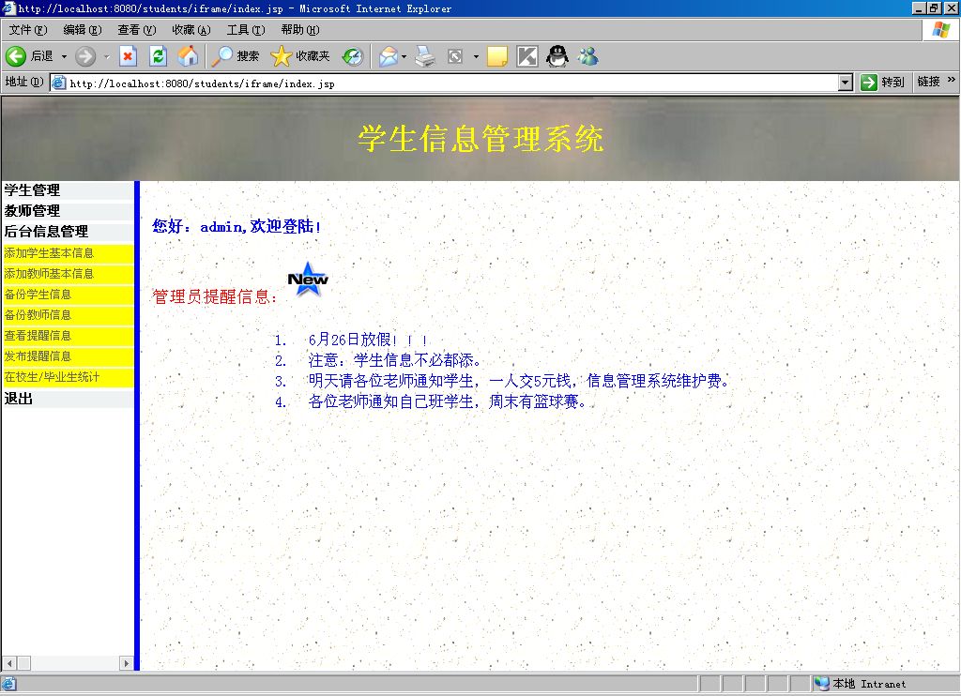961x696 pixels.
Task: Click the grey Forward arrow button
Action: [x=85, y=56]
